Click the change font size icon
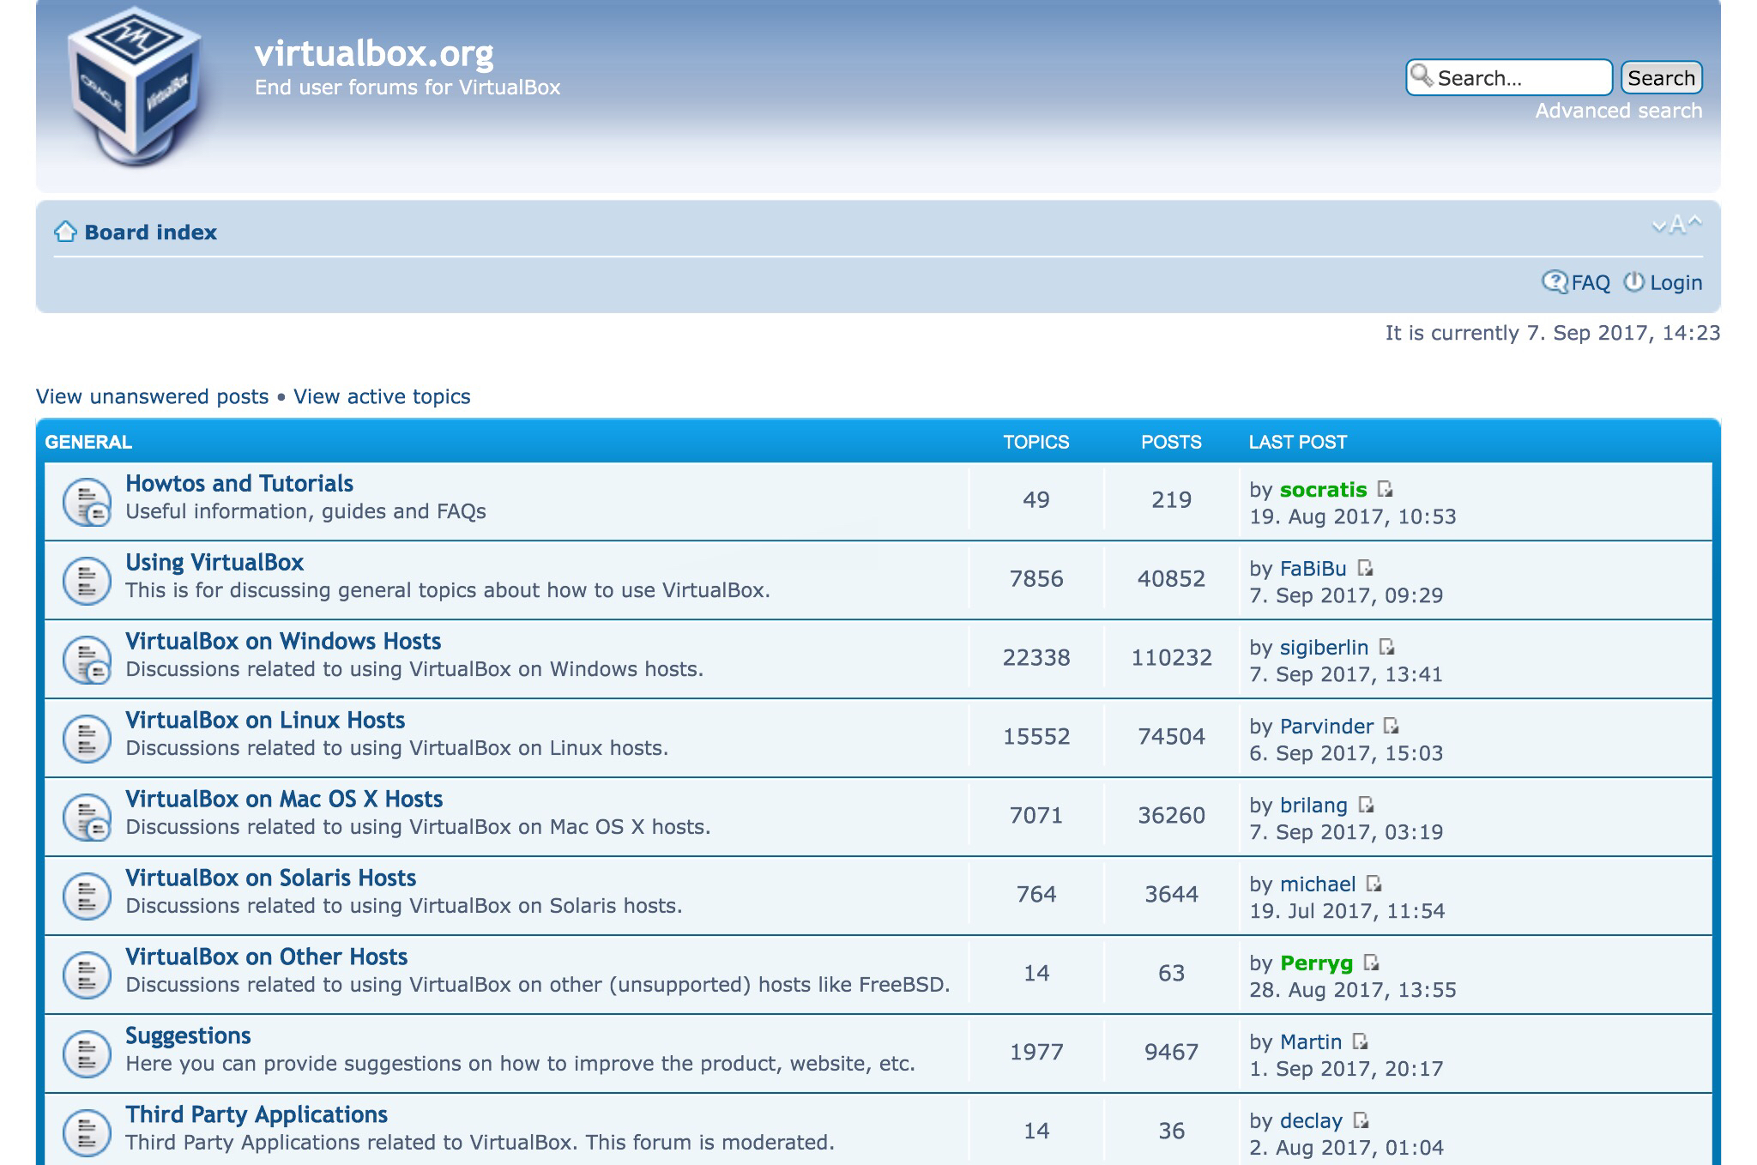Image resolution: width=1757 pixels, height=1165 pixels. coord(1676,226)
